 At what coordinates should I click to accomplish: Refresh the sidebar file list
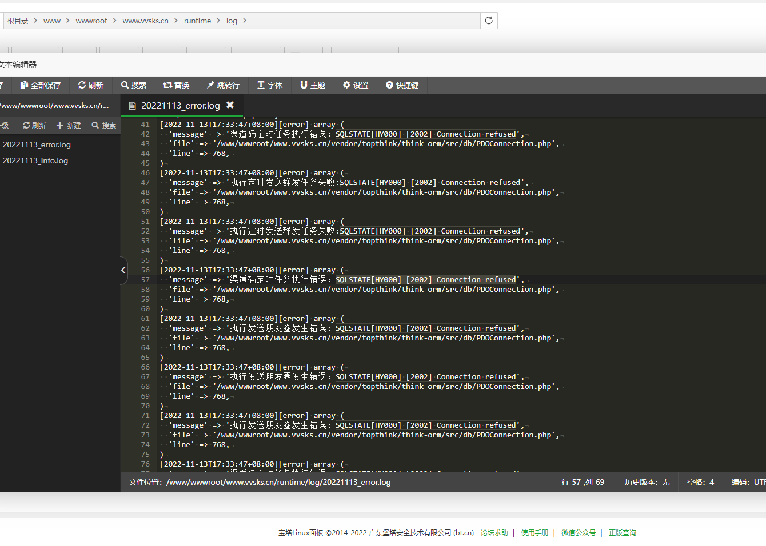34,126
